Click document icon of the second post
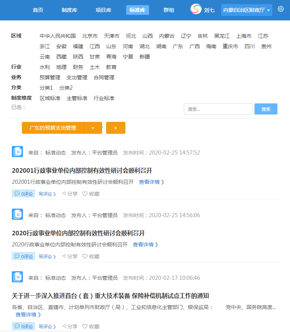Viewport: 290px width, 332px height. click(17, 214)
